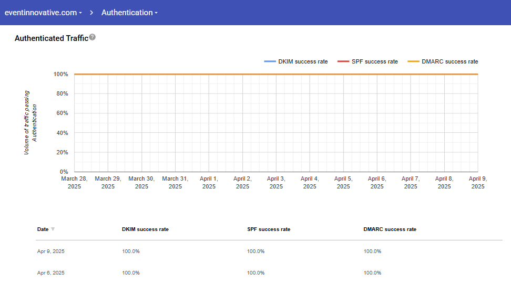Viewport: 511px width, 284px height.
Task: Select the DMARC success rate column header
Action: point(390,229)
